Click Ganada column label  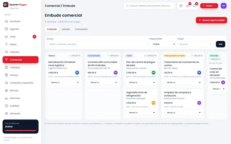pos(214,56)
